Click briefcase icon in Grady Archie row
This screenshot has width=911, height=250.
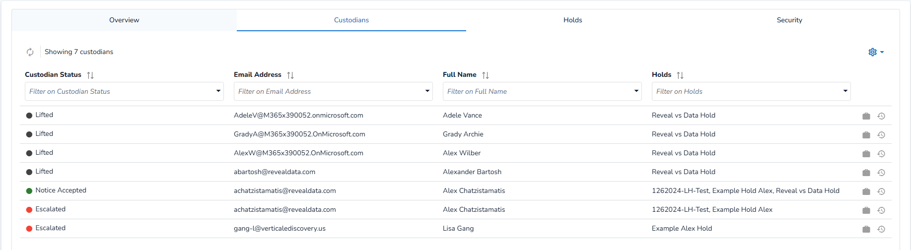pyautogui.click(x=866, y=135)
